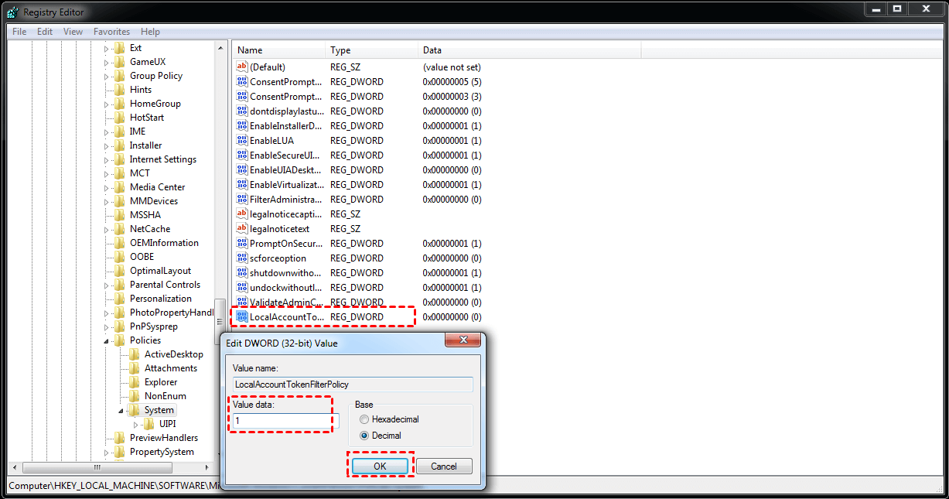Click the Media Center folder icon
Image resolution: width=949 pixels, height=499 pixels.
[120, 187]
